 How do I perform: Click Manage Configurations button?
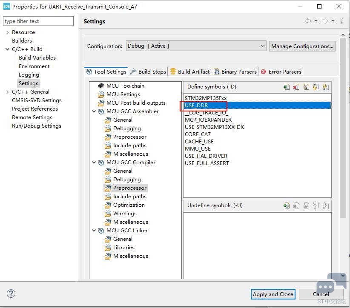pyautogui.click(x=302, y=46)
